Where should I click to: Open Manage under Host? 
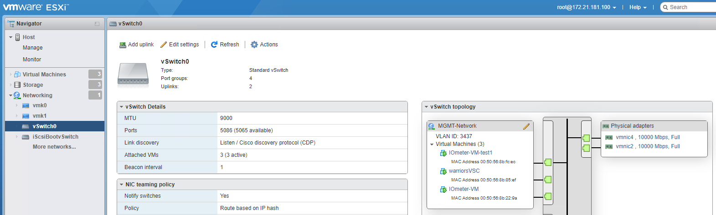32,48
